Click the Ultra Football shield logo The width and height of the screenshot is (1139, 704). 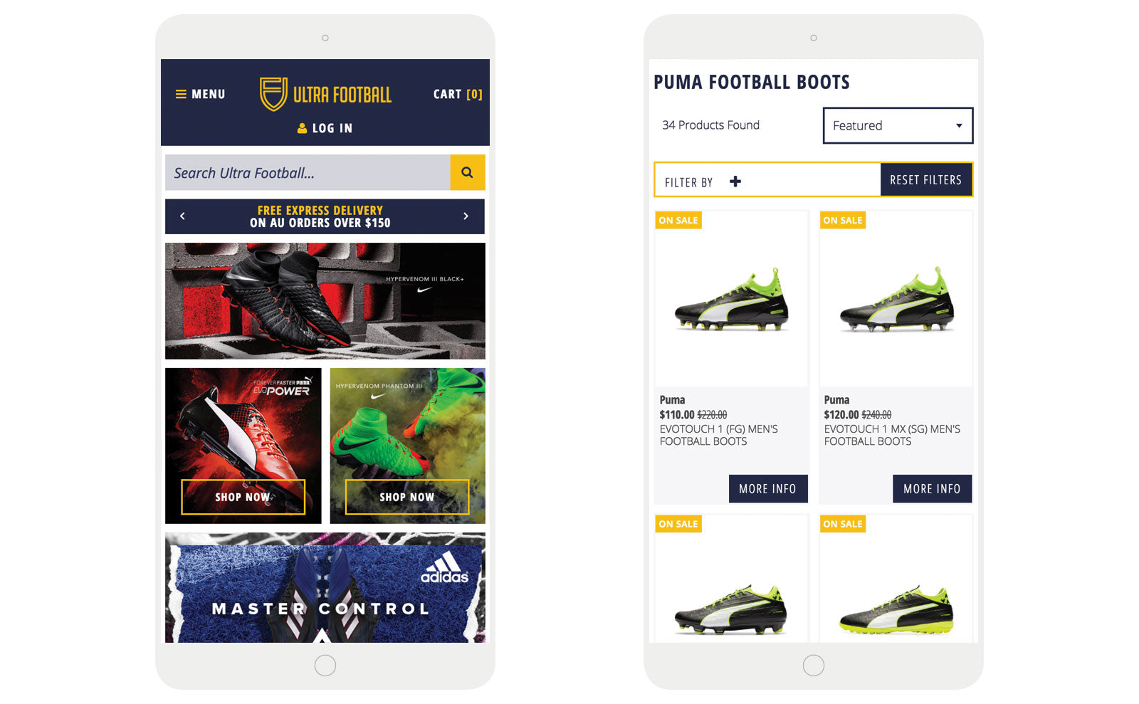click(x=273, y=94)
